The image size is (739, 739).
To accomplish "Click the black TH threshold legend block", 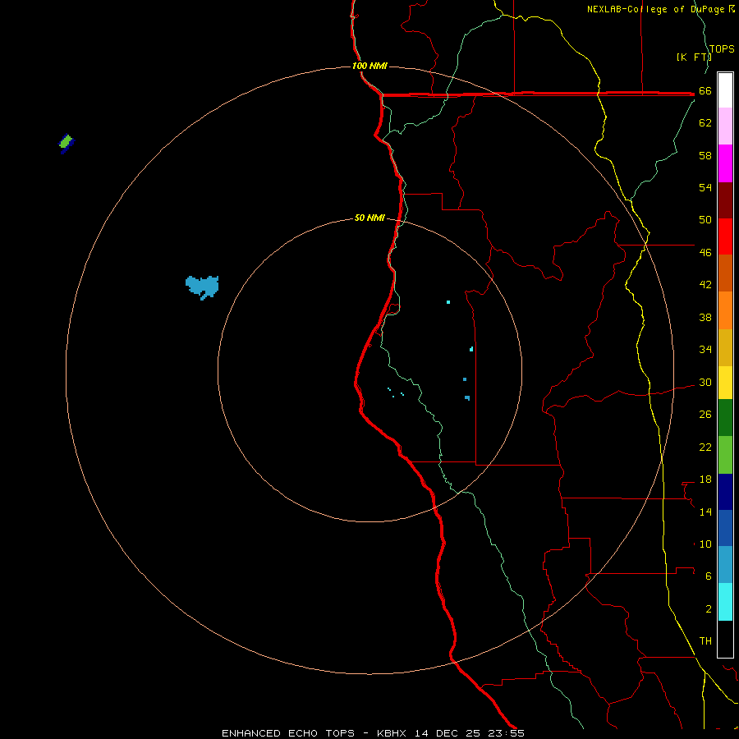I will (x=725, y=639).
